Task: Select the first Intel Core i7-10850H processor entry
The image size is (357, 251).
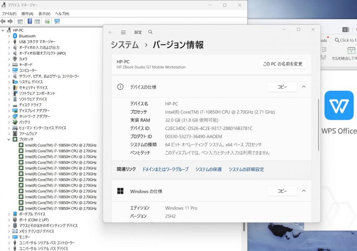Action: (61, 145)
